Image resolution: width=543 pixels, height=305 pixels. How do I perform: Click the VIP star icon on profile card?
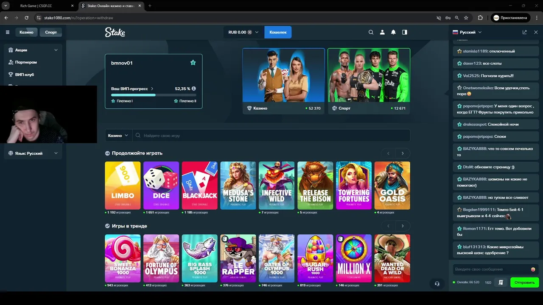tap(193, 63)
